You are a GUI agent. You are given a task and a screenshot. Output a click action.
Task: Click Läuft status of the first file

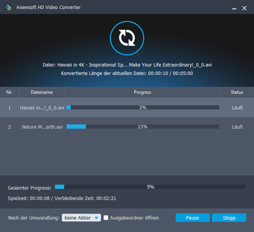coord(237,108)
